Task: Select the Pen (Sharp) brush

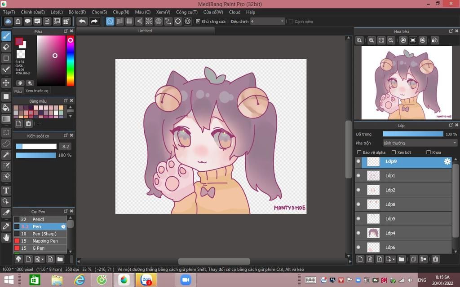Action: [40, 234]
